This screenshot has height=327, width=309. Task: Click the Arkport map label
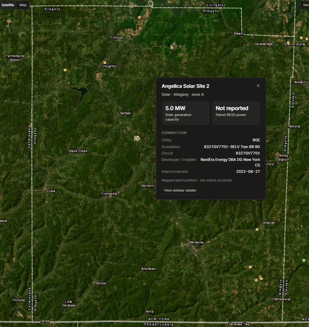click(x=300, y=82)
